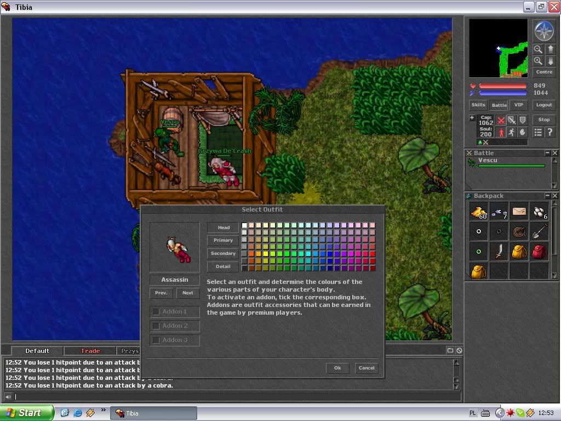The height and width of the screenshot is (421, 561).
Task: Zoom in the minimap
Action: [x=538, y=61]
